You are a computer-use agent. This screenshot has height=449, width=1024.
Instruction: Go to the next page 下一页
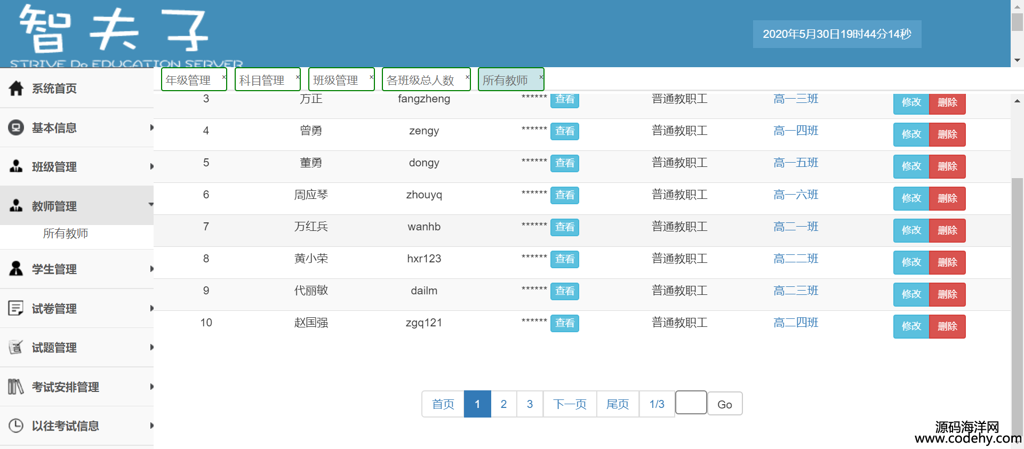coord(570,404)
